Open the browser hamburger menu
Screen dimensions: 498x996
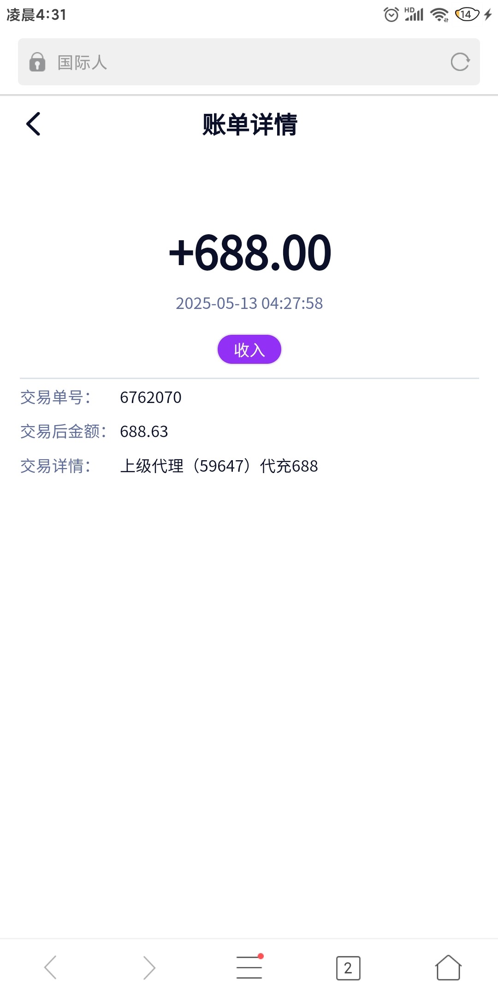[x=249, y=967]
